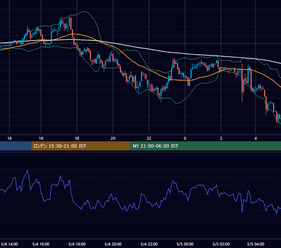Click the 5/4 20:00 date label
Screen dimensions: 281x248
point(113,244)
